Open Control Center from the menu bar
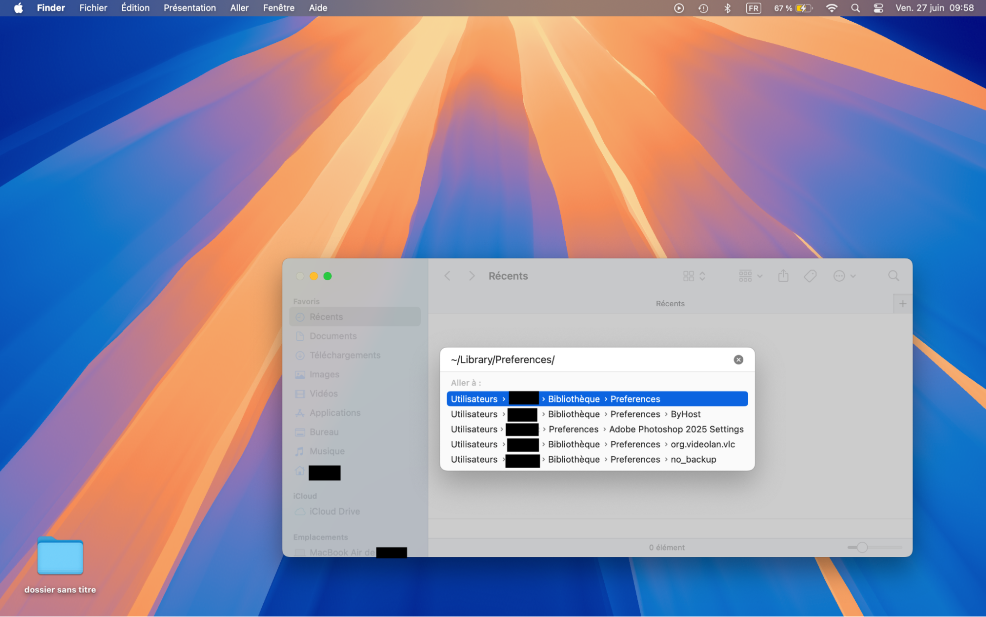This screenshot has width=986, height=617. pos(878,8)
